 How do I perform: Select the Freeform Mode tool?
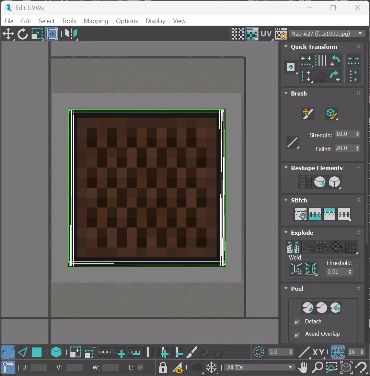coord(51,34)
